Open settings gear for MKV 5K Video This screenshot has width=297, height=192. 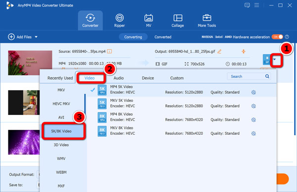(x=253, y=106)
